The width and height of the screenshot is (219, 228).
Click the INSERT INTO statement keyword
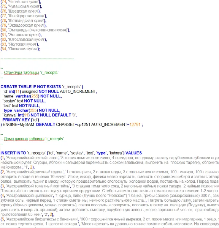tap(13, 153)
